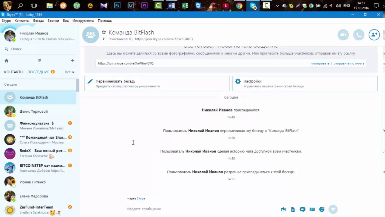Open Photoshop from the taskbar
Viewport: 385px width, 217px height.
tap(117, 5)
